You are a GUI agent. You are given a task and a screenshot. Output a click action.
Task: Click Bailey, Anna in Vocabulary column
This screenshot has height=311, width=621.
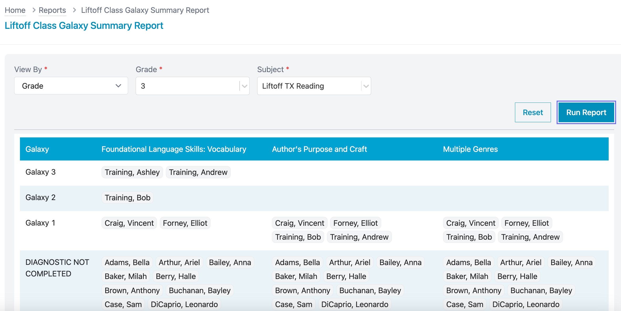[x=230, y=262]
